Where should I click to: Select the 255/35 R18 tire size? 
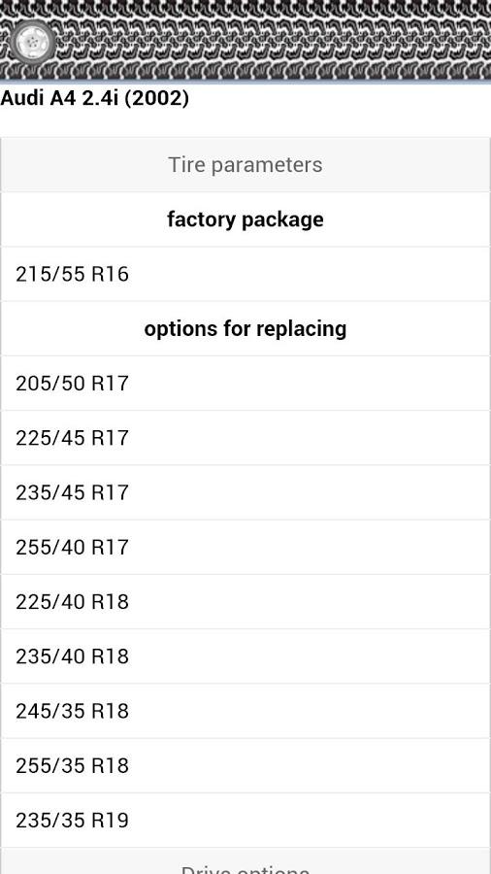[245, 766]
